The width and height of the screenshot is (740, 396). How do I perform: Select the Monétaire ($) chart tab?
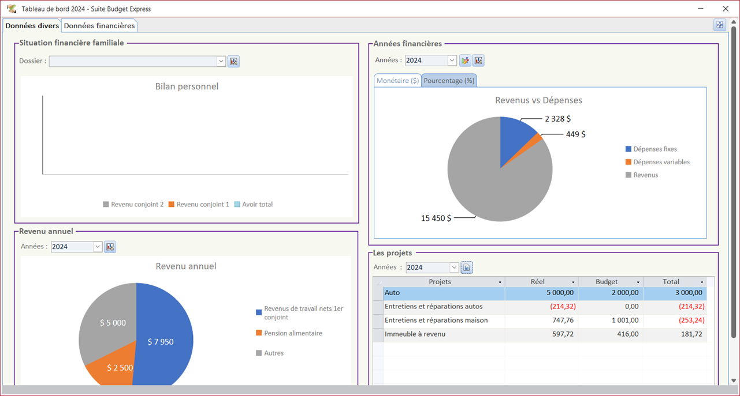pos(397,81)
